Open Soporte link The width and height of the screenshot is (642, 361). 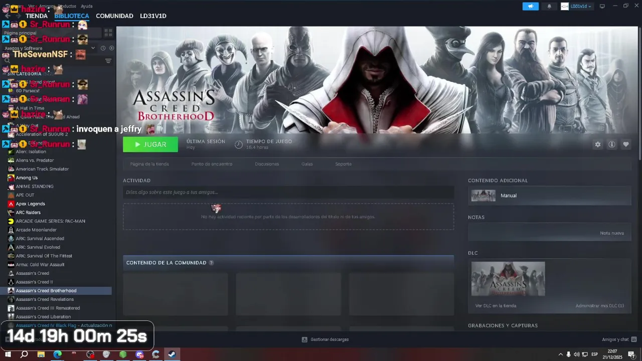pyautogui.click(x=343, y=164)
